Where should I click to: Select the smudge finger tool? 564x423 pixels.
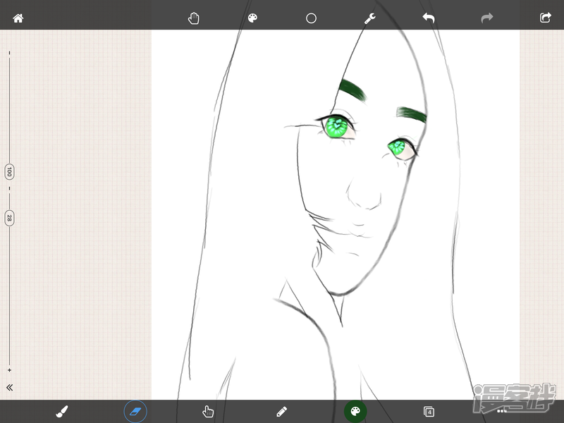[x=208, y=411]
